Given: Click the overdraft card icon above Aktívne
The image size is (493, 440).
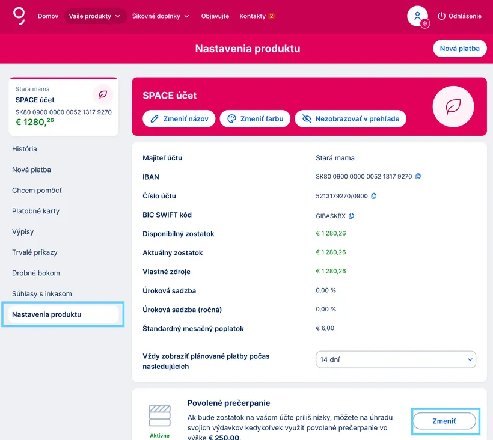Looking at the screenshot, I should [159, 416].
